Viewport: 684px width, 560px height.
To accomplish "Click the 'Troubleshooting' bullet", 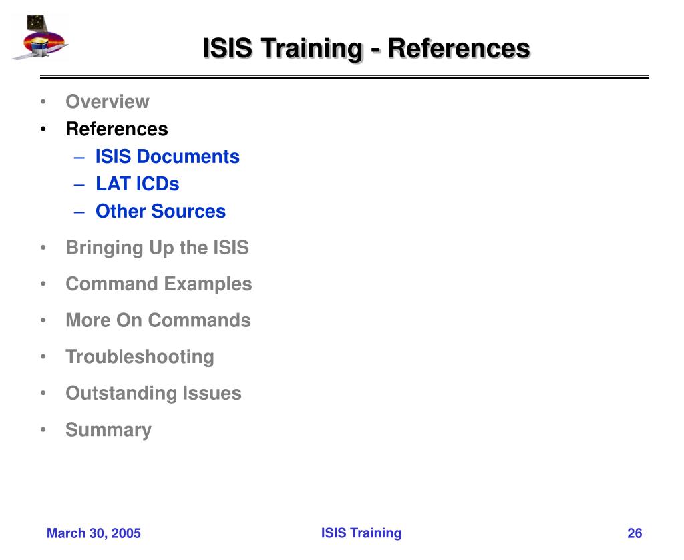I will pyautogui.click(x=140, y=357).
